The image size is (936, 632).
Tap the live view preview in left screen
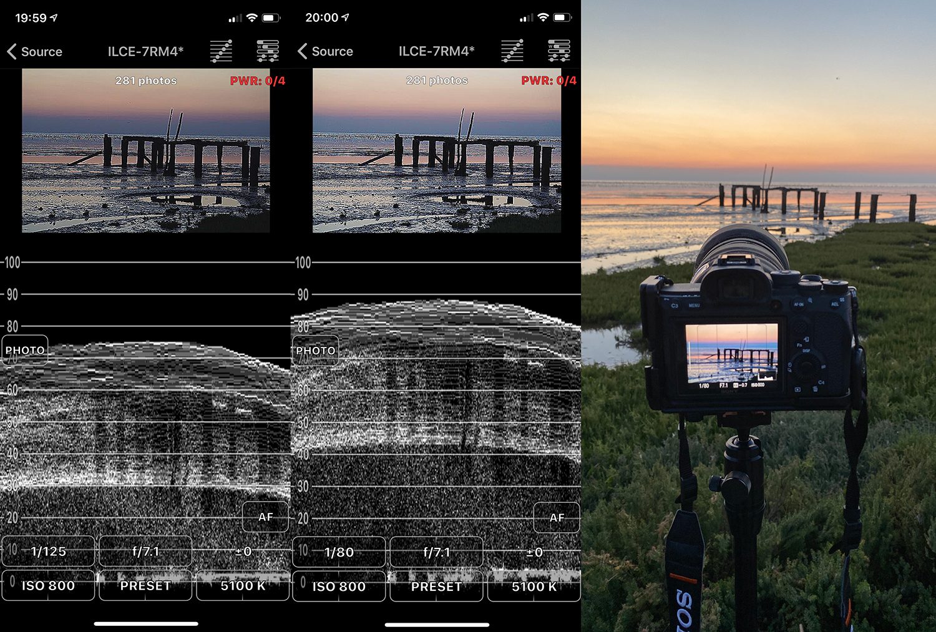(x=146, y=150)
